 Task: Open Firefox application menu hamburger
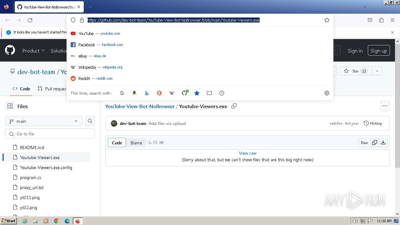click(392, 20)
